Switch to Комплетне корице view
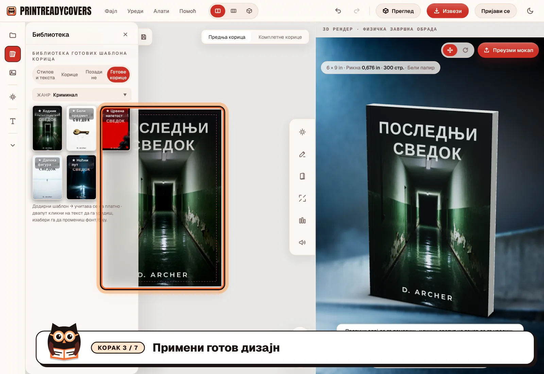544x374 pixels. [x=280, y=37]
